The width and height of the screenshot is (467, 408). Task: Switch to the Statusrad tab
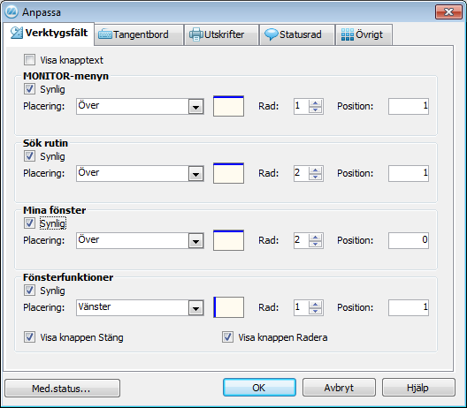pyautogui.click(x=297, y=34)
